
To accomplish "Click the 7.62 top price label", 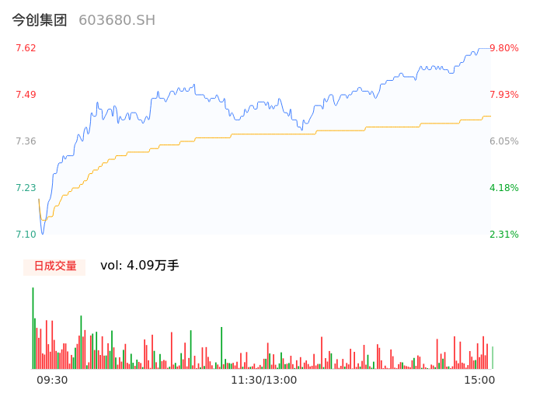I will 26,48.
